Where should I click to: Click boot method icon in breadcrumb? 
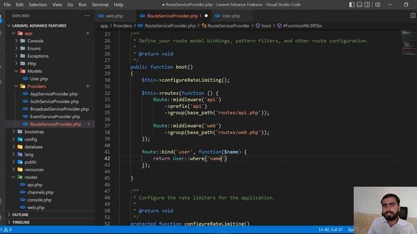(258, 26)
